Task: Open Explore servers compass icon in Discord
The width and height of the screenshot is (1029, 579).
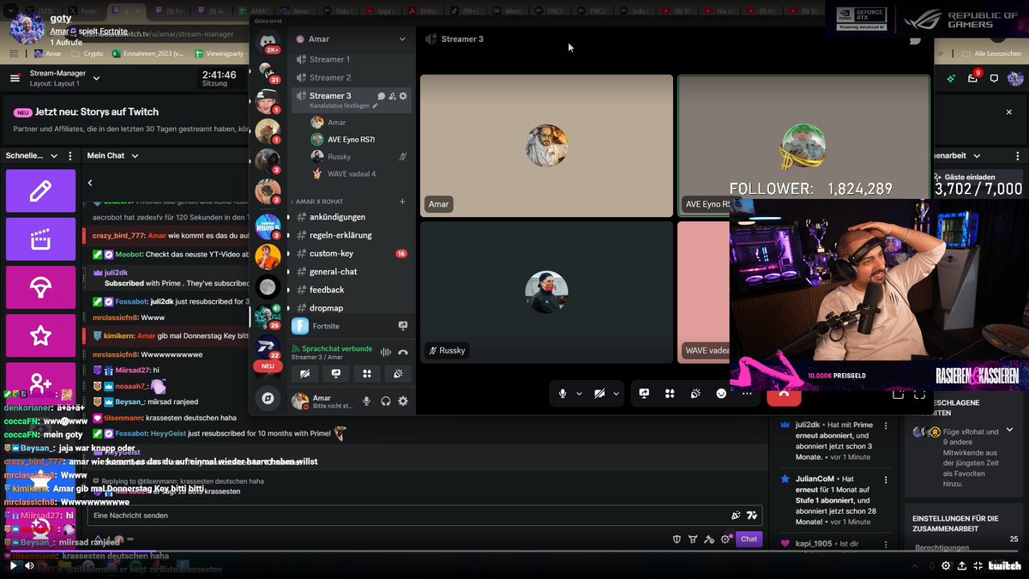Action: (268, 398)
